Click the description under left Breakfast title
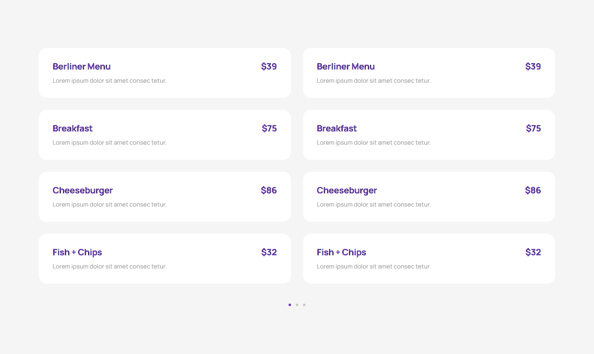The height and width of the screenshot is (354, 594). [x=110, y=143]
